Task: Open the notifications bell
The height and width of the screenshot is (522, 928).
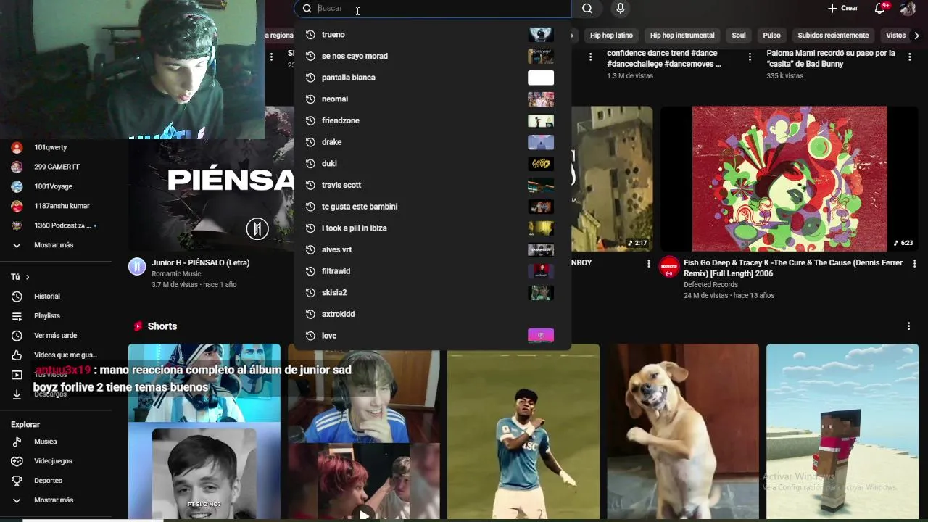Action: pos(880,8)
